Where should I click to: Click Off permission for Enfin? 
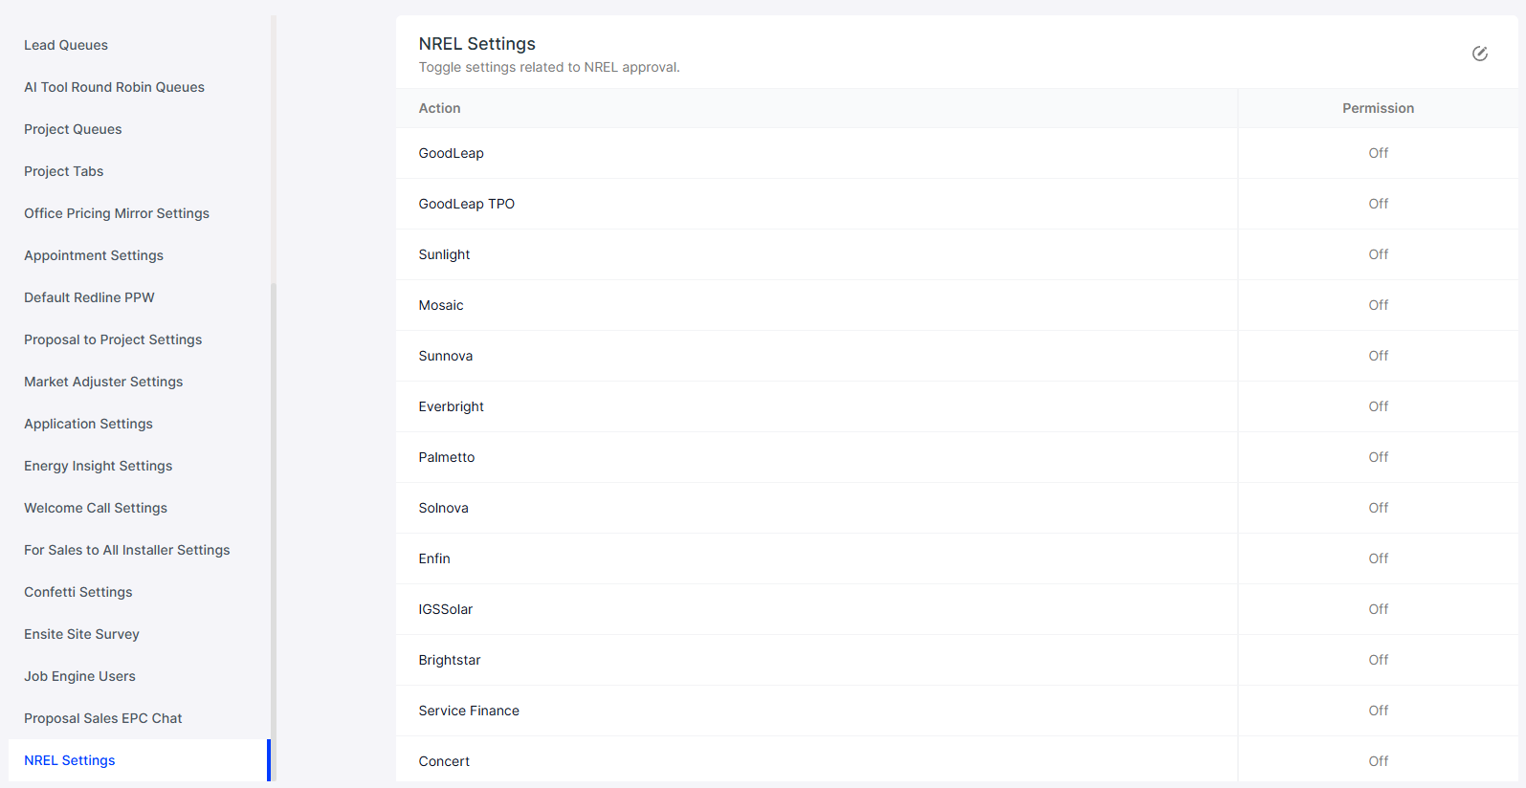pyautogui.click(x=1378, y=558)
